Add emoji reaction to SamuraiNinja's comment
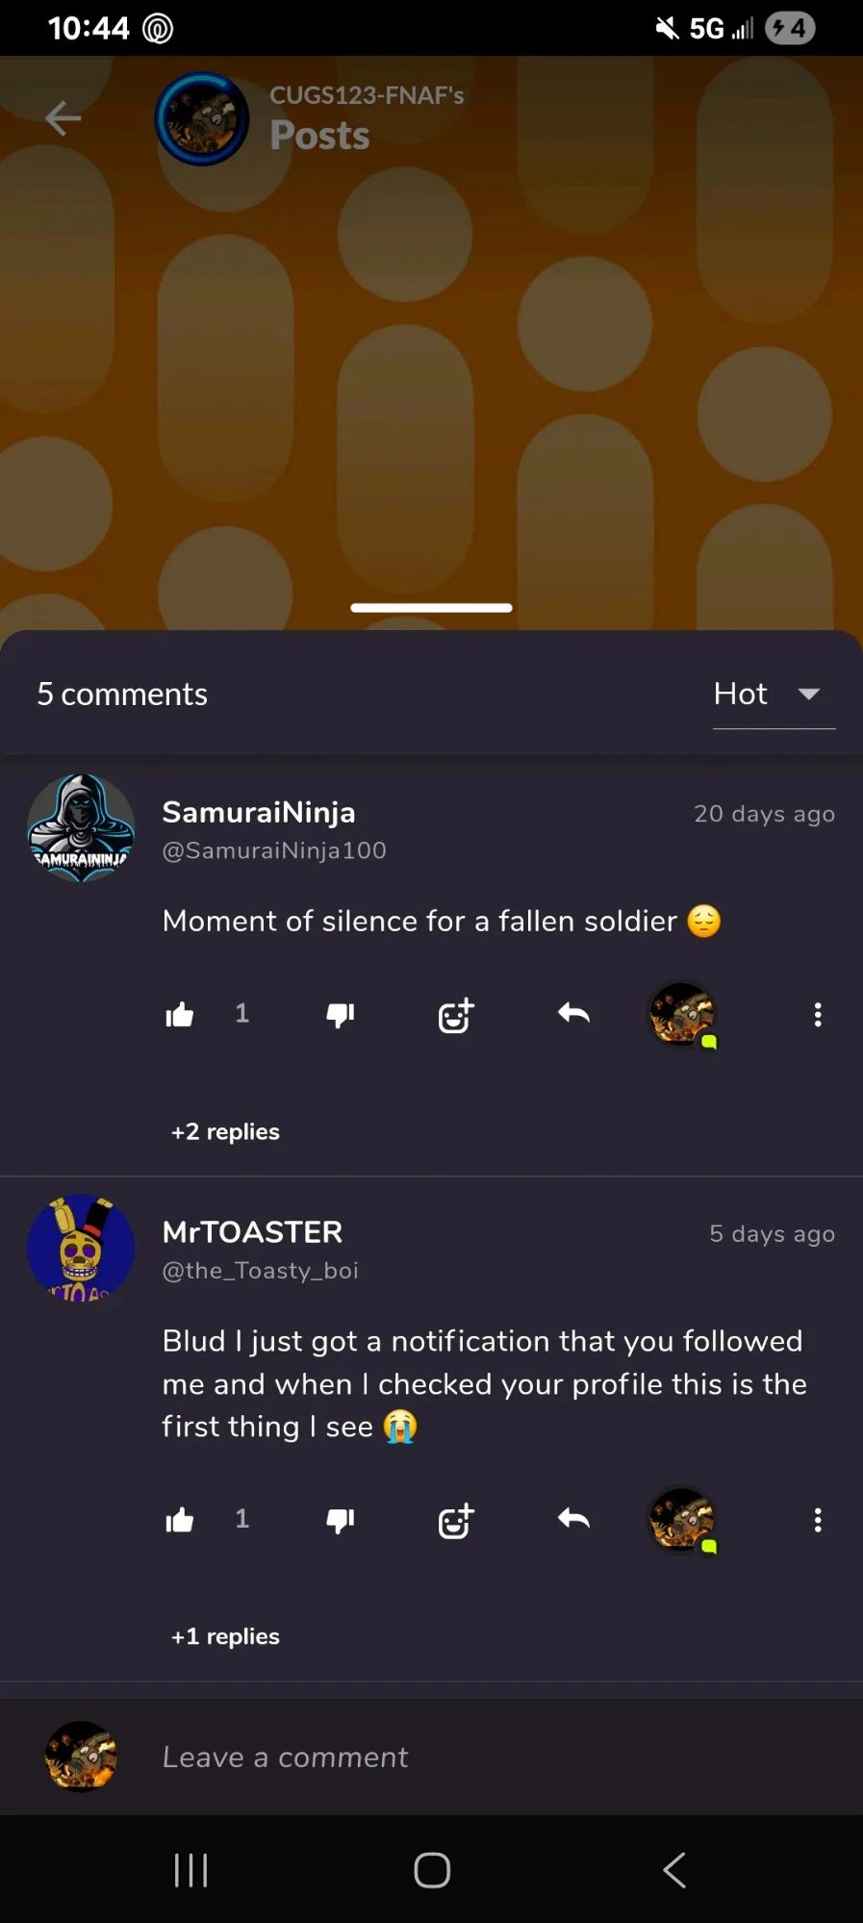 456,1015
